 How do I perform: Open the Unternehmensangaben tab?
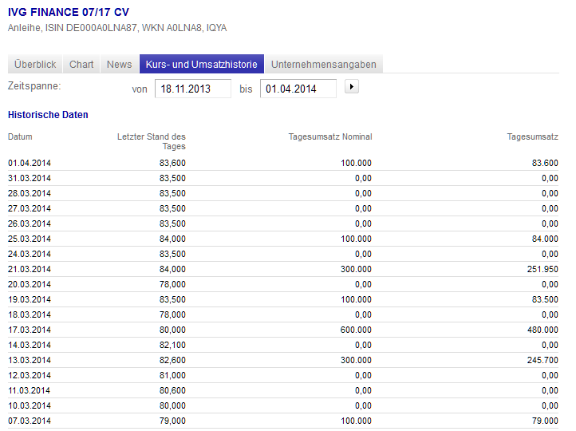[x=324, y=65]
